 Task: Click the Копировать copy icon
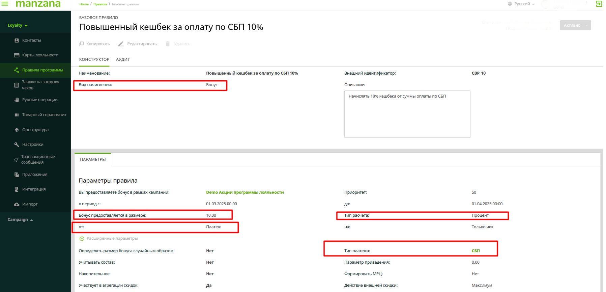click(81, 44)
